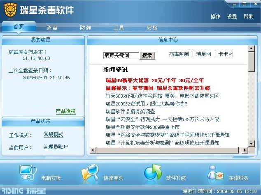Open news 瑞星全功能安全软件2009隆重上市
Screen dimensions: 261x195
tap(142, 127)
